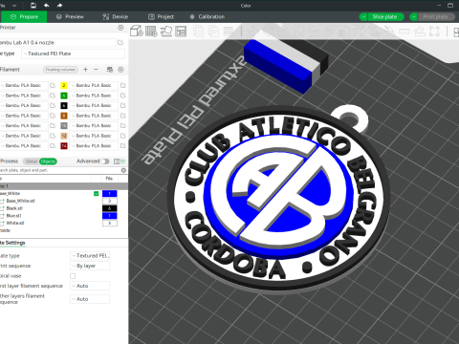
Task: Open Printer section settings gear
Action: pyautogui.click(x=120, y=28)
